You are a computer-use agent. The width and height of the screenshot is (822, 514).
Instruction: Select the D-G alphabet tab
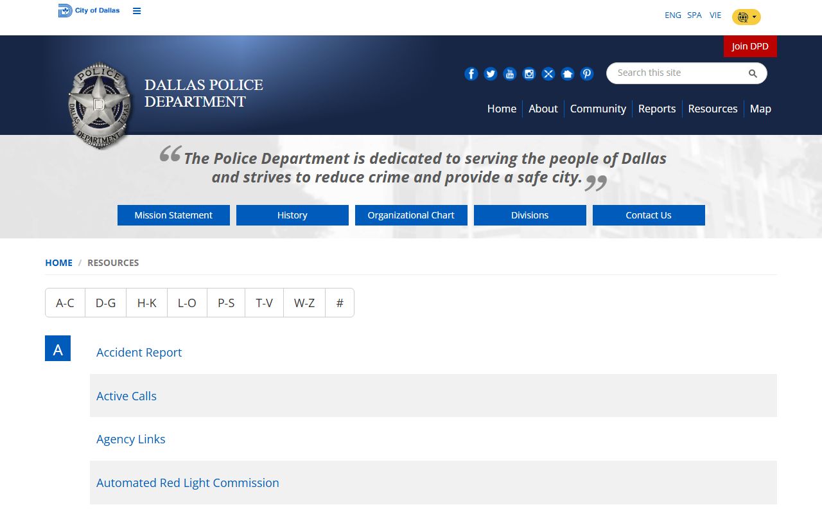(x=106, y=303)
